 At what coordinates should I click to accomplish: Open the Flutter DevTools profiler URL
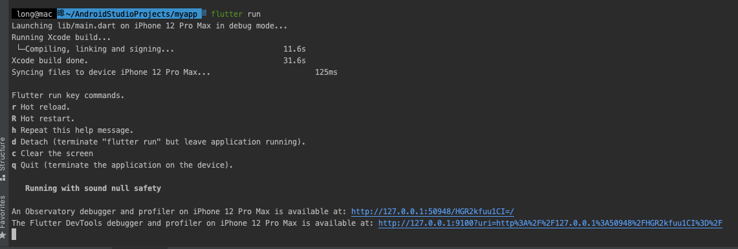[x=550, y=223]
